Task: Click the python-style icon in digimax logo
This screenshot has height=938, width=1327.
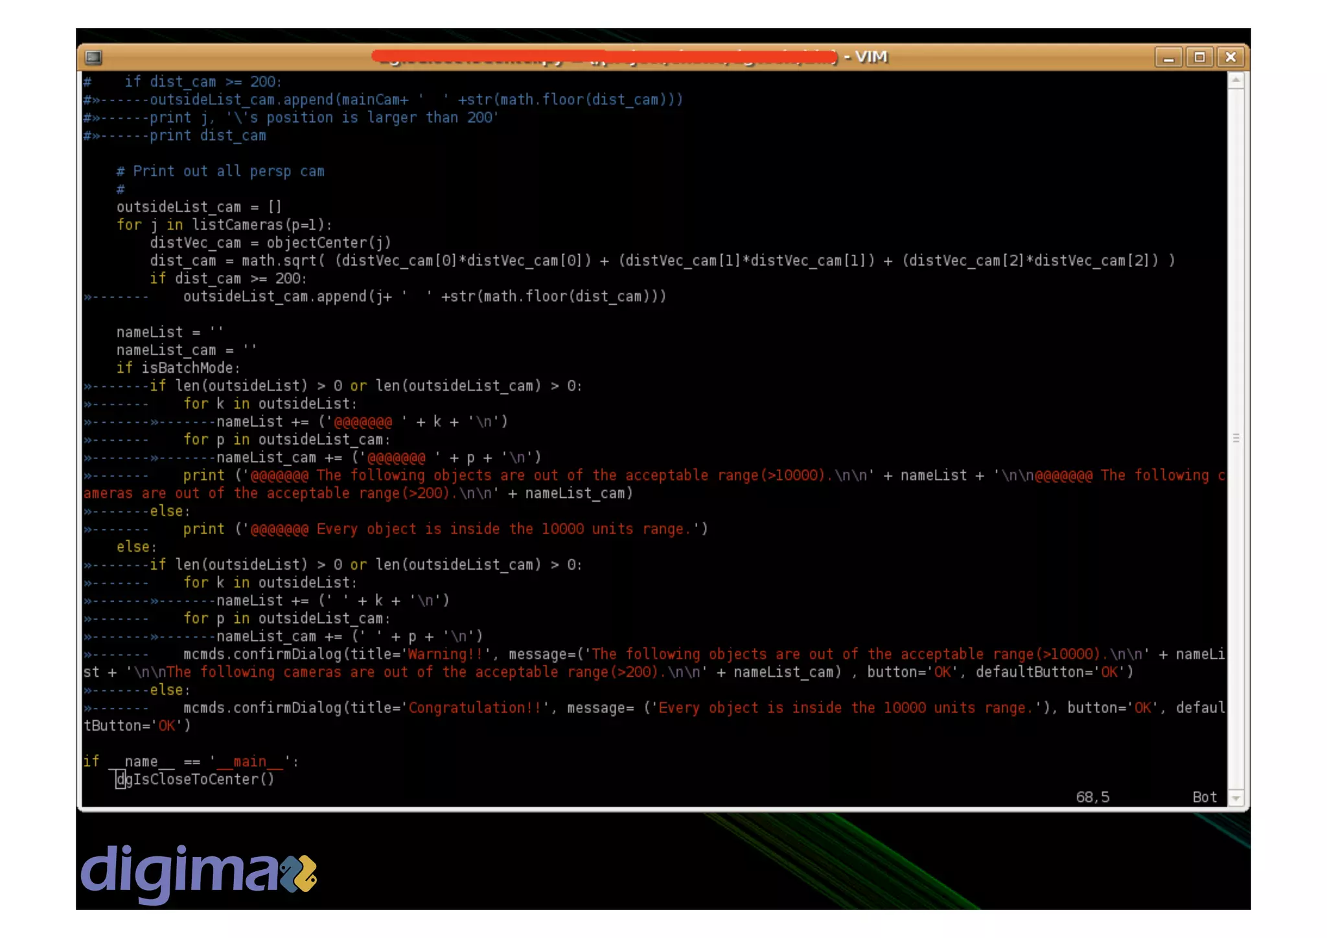Action: [x=299, y=873]
